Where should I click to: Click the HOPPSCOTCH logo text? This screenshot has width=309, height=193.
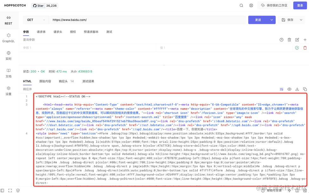tap(15, 5)
